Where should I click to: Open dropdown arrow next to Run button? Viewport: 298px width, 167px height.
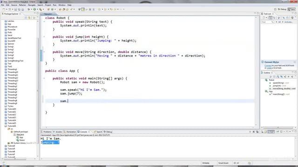point(37,9)
